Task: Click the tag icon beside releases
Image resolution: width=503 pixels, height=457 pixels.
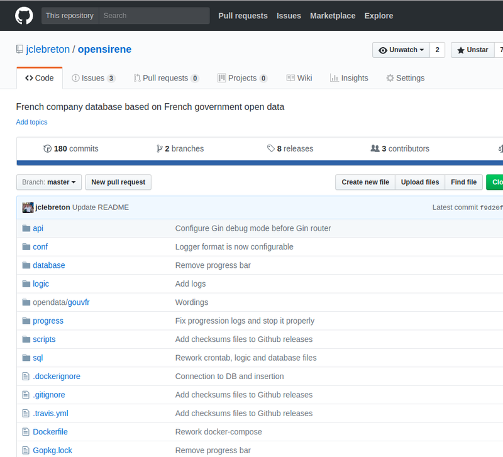Action: (270, 149)
